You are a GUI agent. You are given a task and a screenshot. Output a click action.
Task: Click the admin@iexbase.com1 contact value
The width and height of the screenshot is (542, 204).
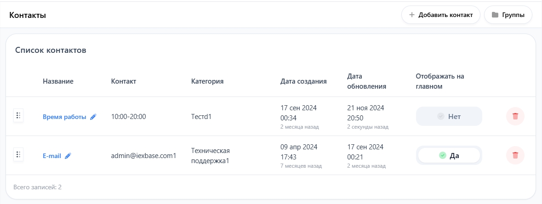tap(143, 156)
